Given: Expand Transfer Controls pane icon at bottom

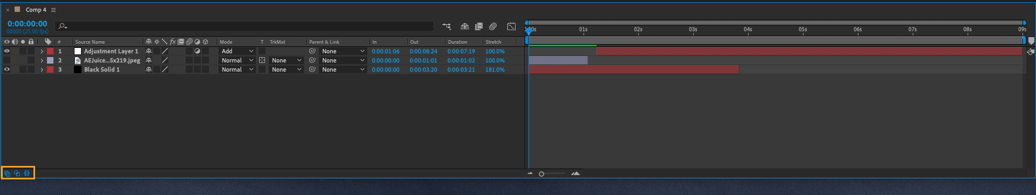Looking at the screenshot, I should (17, 173).
